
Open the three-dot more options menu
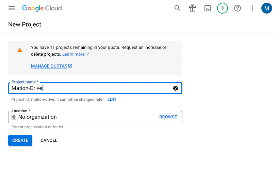[252, 8]
